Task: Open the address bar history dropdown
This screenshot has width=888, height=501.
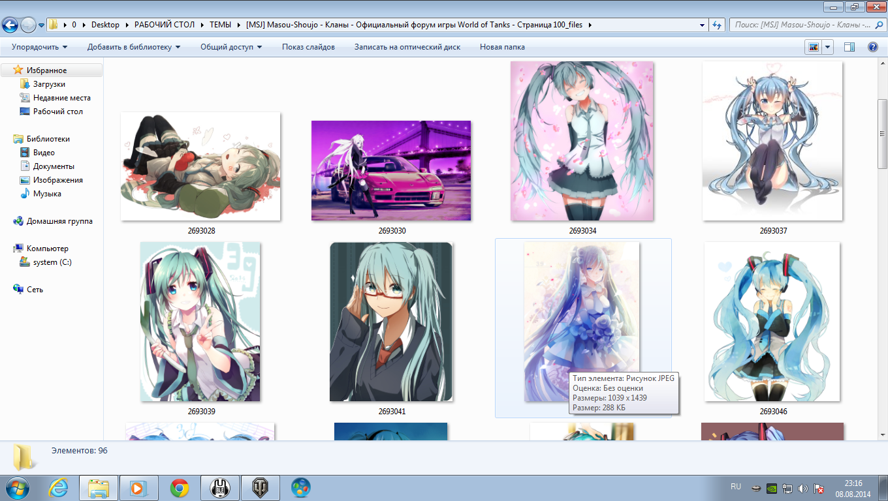Action: coord(702,25)
